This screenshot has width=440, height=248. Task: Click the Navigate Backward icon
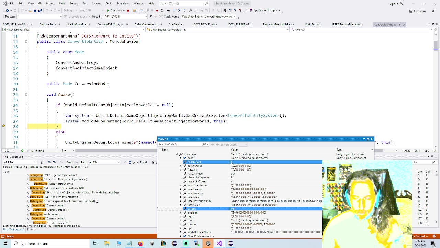[7, 11]
